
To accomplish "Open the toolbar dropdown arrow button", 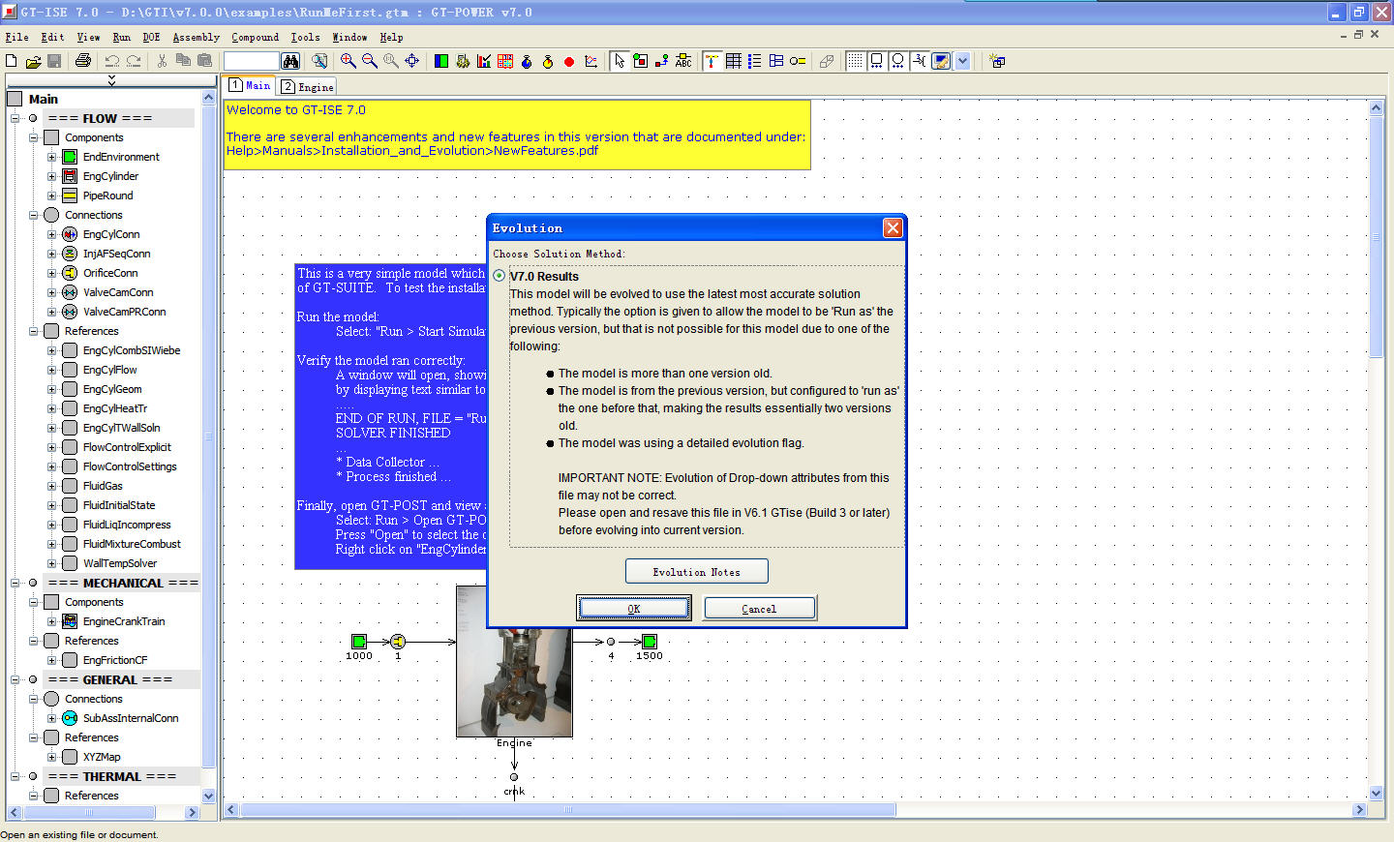I will tap(962, 61).
